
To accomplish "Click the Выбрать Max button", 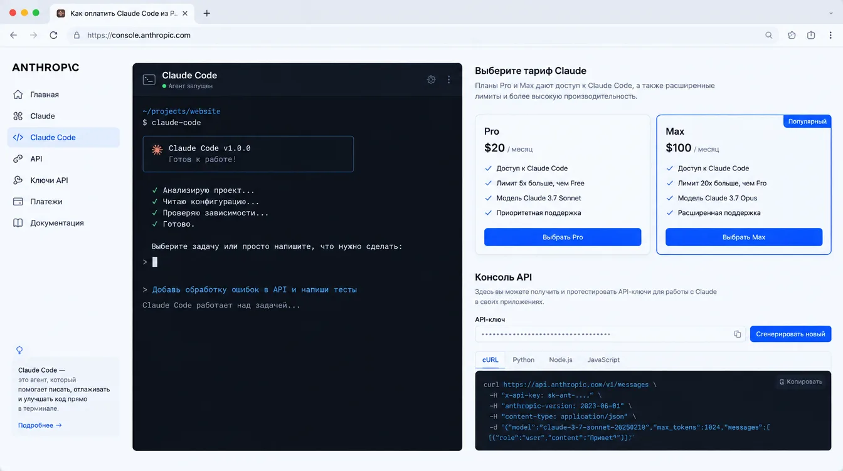I will [x=744, y=237].
